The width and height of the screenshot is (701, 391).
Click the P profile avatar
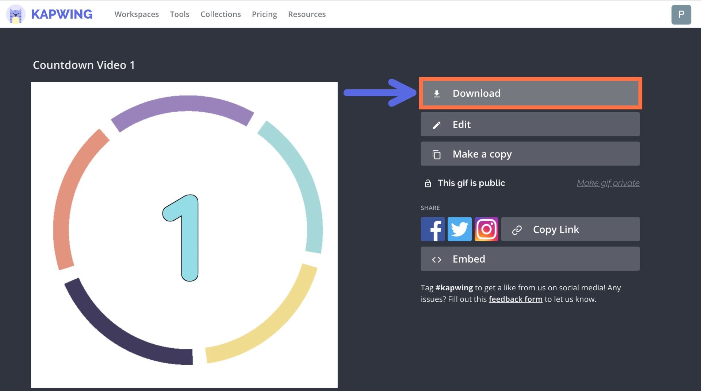[x=682, y=14]
